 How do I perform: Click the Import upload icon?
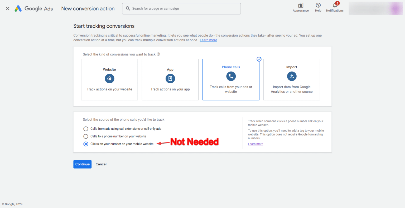point(292,76)
